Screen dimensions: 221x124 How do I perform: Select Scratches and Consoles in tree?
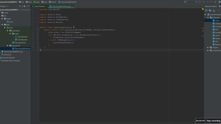click(10, 61)
